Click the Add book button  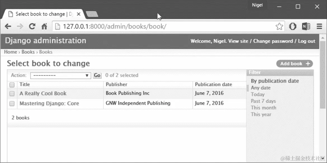click(x=295, y=64)
